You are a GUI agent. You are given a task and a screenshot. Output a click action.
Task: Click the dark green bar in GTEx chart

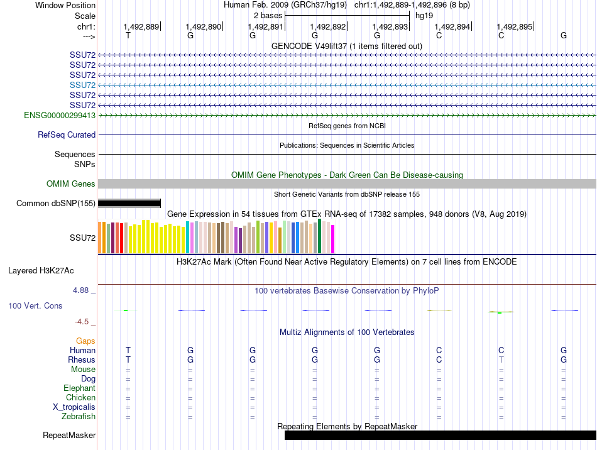(x=319, y=236)
